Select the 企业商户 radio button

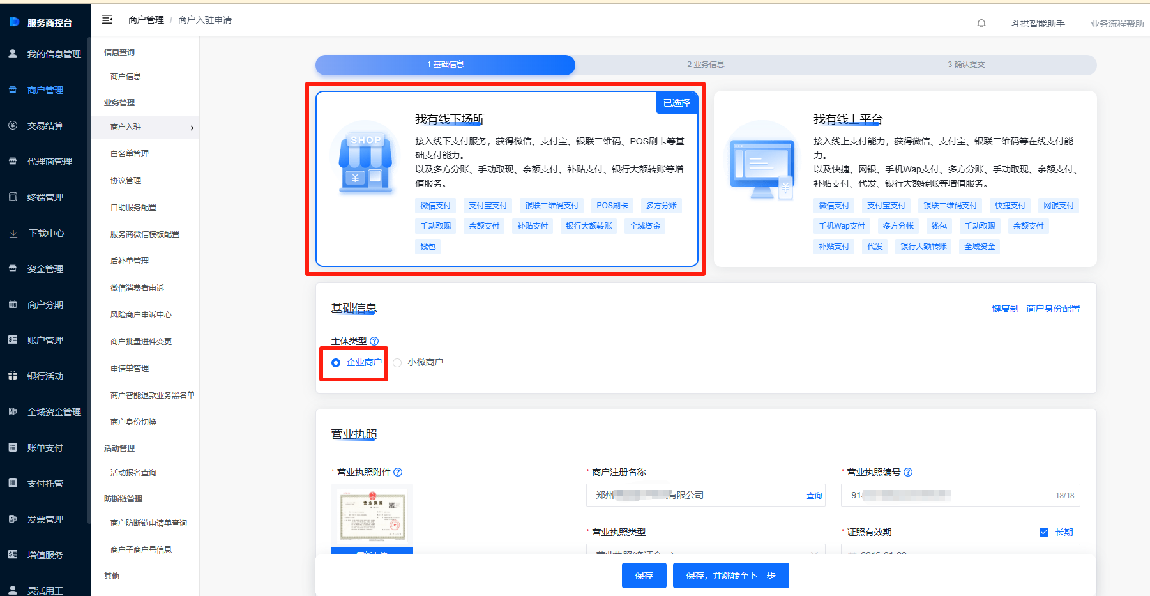pos(336,363)
